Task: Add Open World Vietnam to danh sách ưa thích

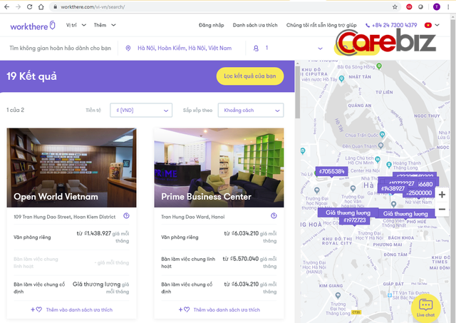Action: 71,309
